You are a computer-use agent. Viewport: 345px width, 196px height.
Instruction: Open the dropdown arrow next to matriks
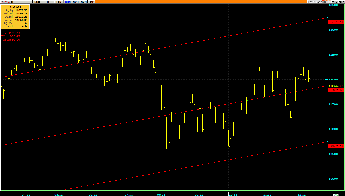point(333,2)
